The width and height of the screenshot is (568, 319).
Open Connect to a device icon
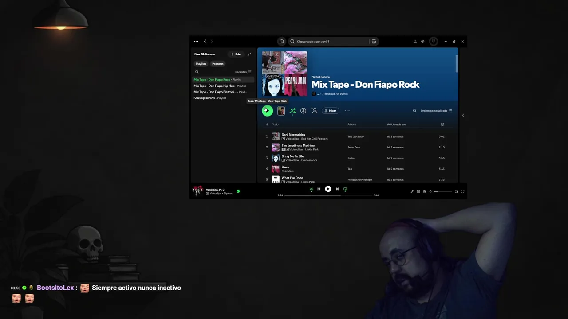click(x=425, y=191)
